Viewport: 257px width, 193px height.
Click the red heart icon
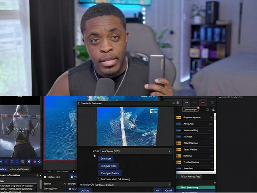35,162
